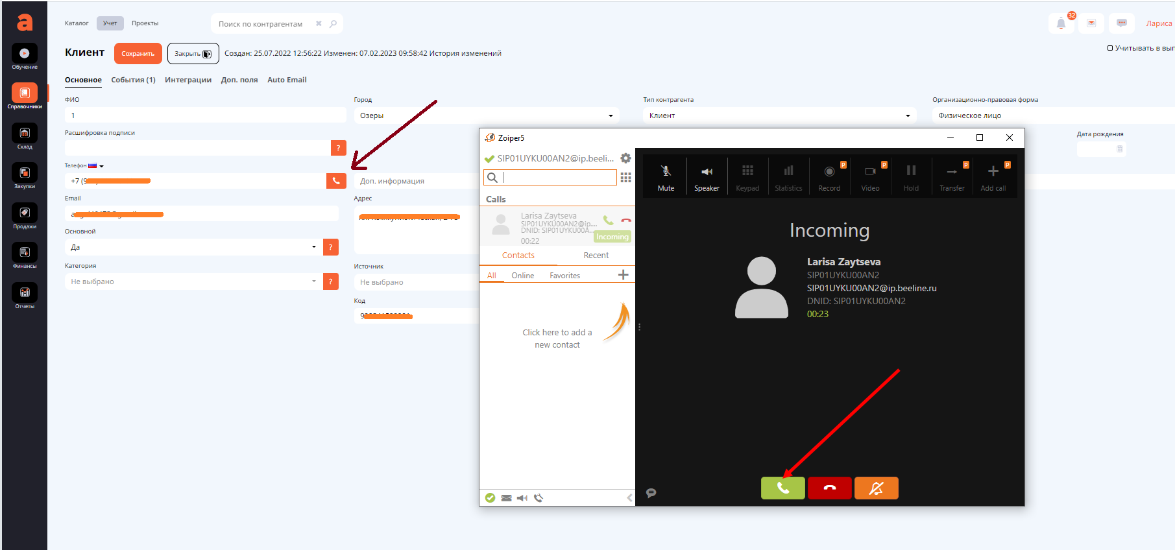Viewport: 1175px width, 550px height.
Task: Tick the Учитывать checkbox
Action: pos(1110,48)
